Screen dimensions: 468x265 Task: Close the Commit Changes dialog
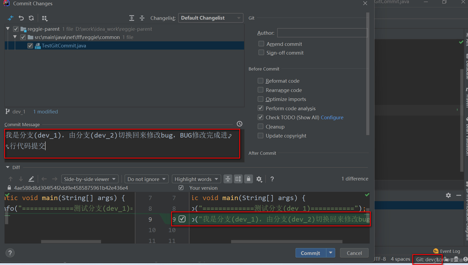[x=365, y=3]
